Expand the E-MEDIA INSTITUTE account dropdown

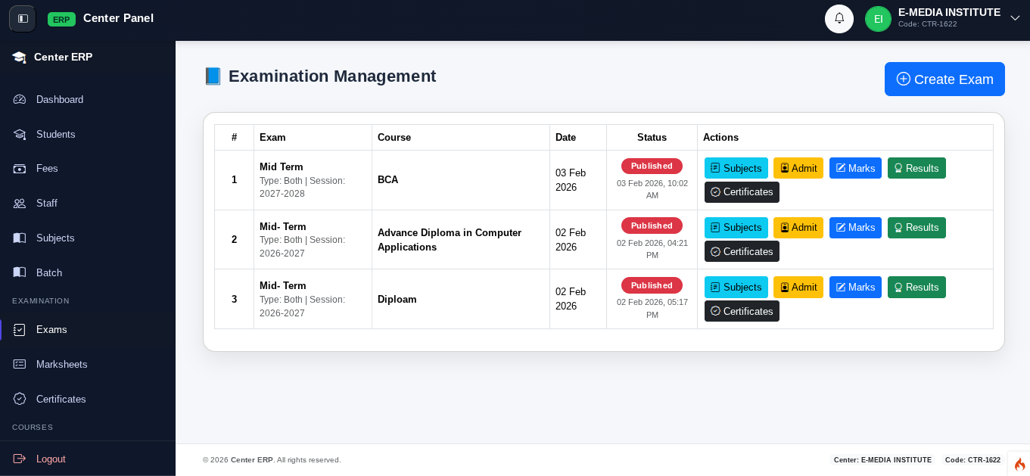(1015, 18)
